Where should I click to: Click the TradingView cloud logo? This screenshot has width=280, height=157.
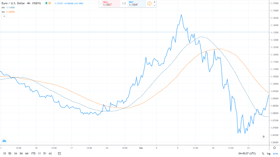coord(4,141)
